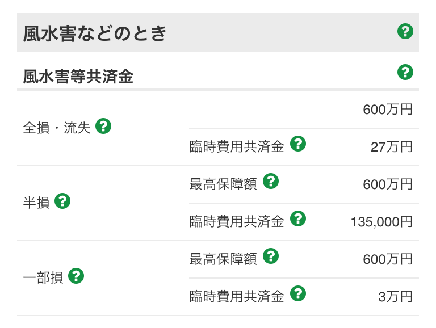Click 最高保障額 help icon in 一部損 section
The image size is (436, 328).
(271, 256)
